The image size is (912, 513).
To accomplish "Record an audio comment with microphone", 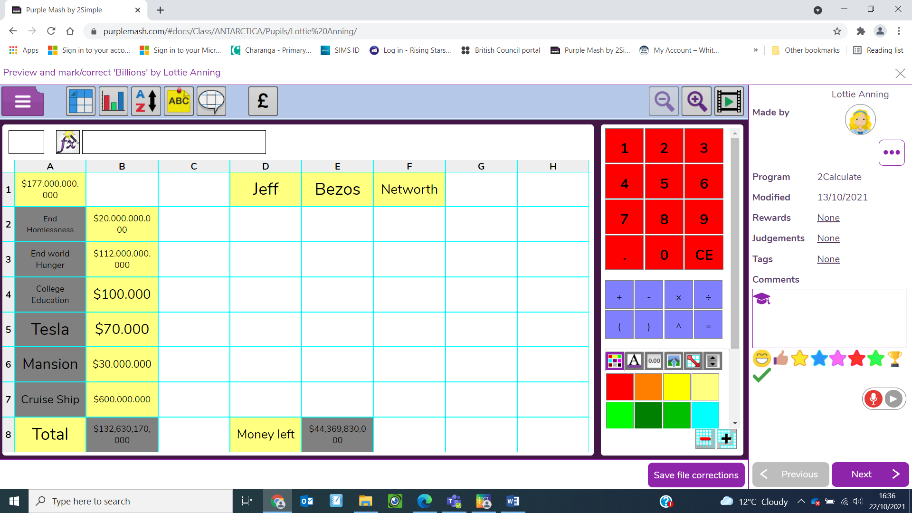I will pyautogui.click(x=873, y=399).
